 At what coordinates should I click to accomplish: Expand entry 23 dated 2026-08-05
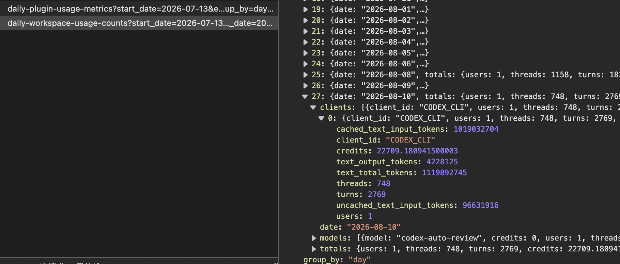click(306, 53)
